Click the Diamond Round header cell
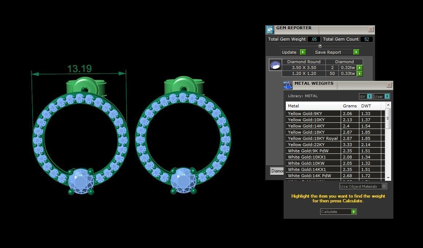This screenshot has height=248, width=423. 304,62
